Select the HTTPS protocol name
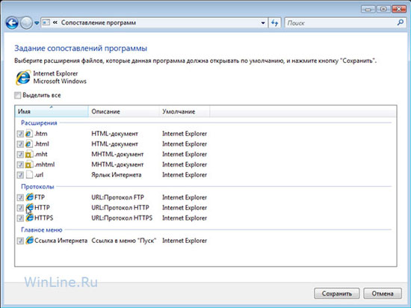Image resolution: width=411 pixels, height=308 pixels. click(x=44, y=218)
